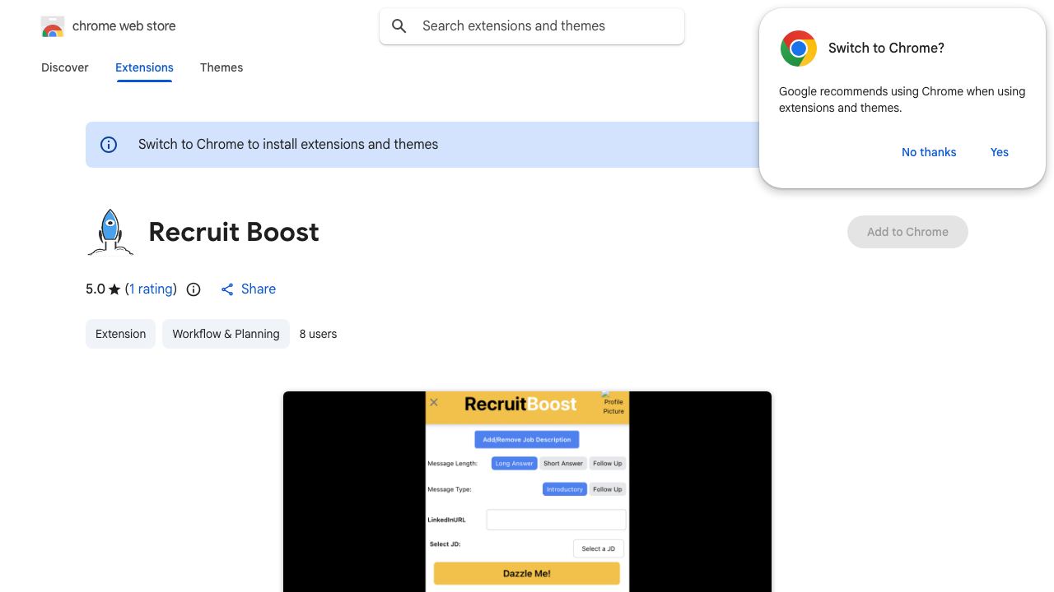Click the Profile Picture icon in screenshot
Image resolution: width=1054 pixels, height=592 pixels.
point(613,404)
